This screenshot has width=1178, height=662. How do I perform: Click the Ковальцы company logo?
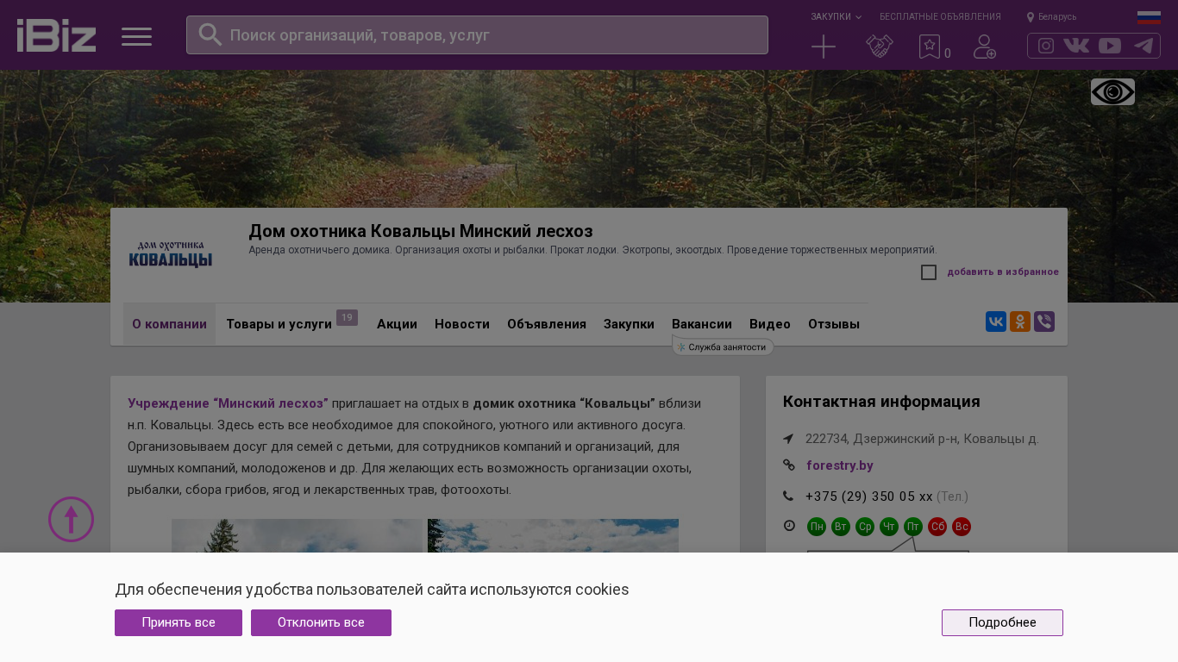(171, 254)
